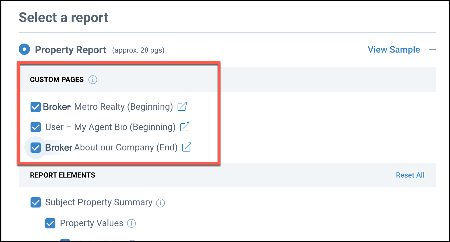450x242 pixels.
Task: Click the "About our Company (End)" label
Action: [126, 147]
